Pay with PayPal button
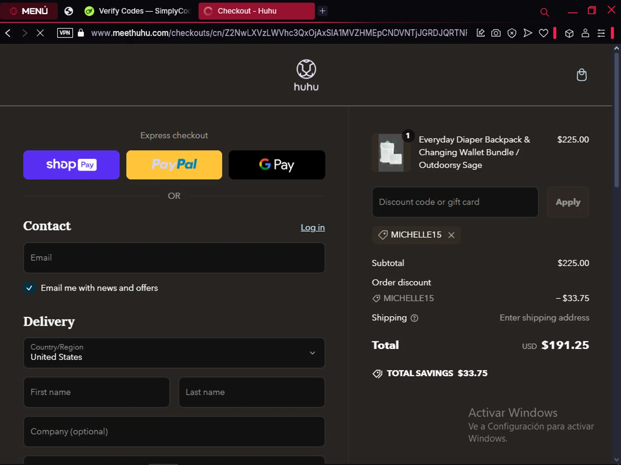 coord(174,165)
